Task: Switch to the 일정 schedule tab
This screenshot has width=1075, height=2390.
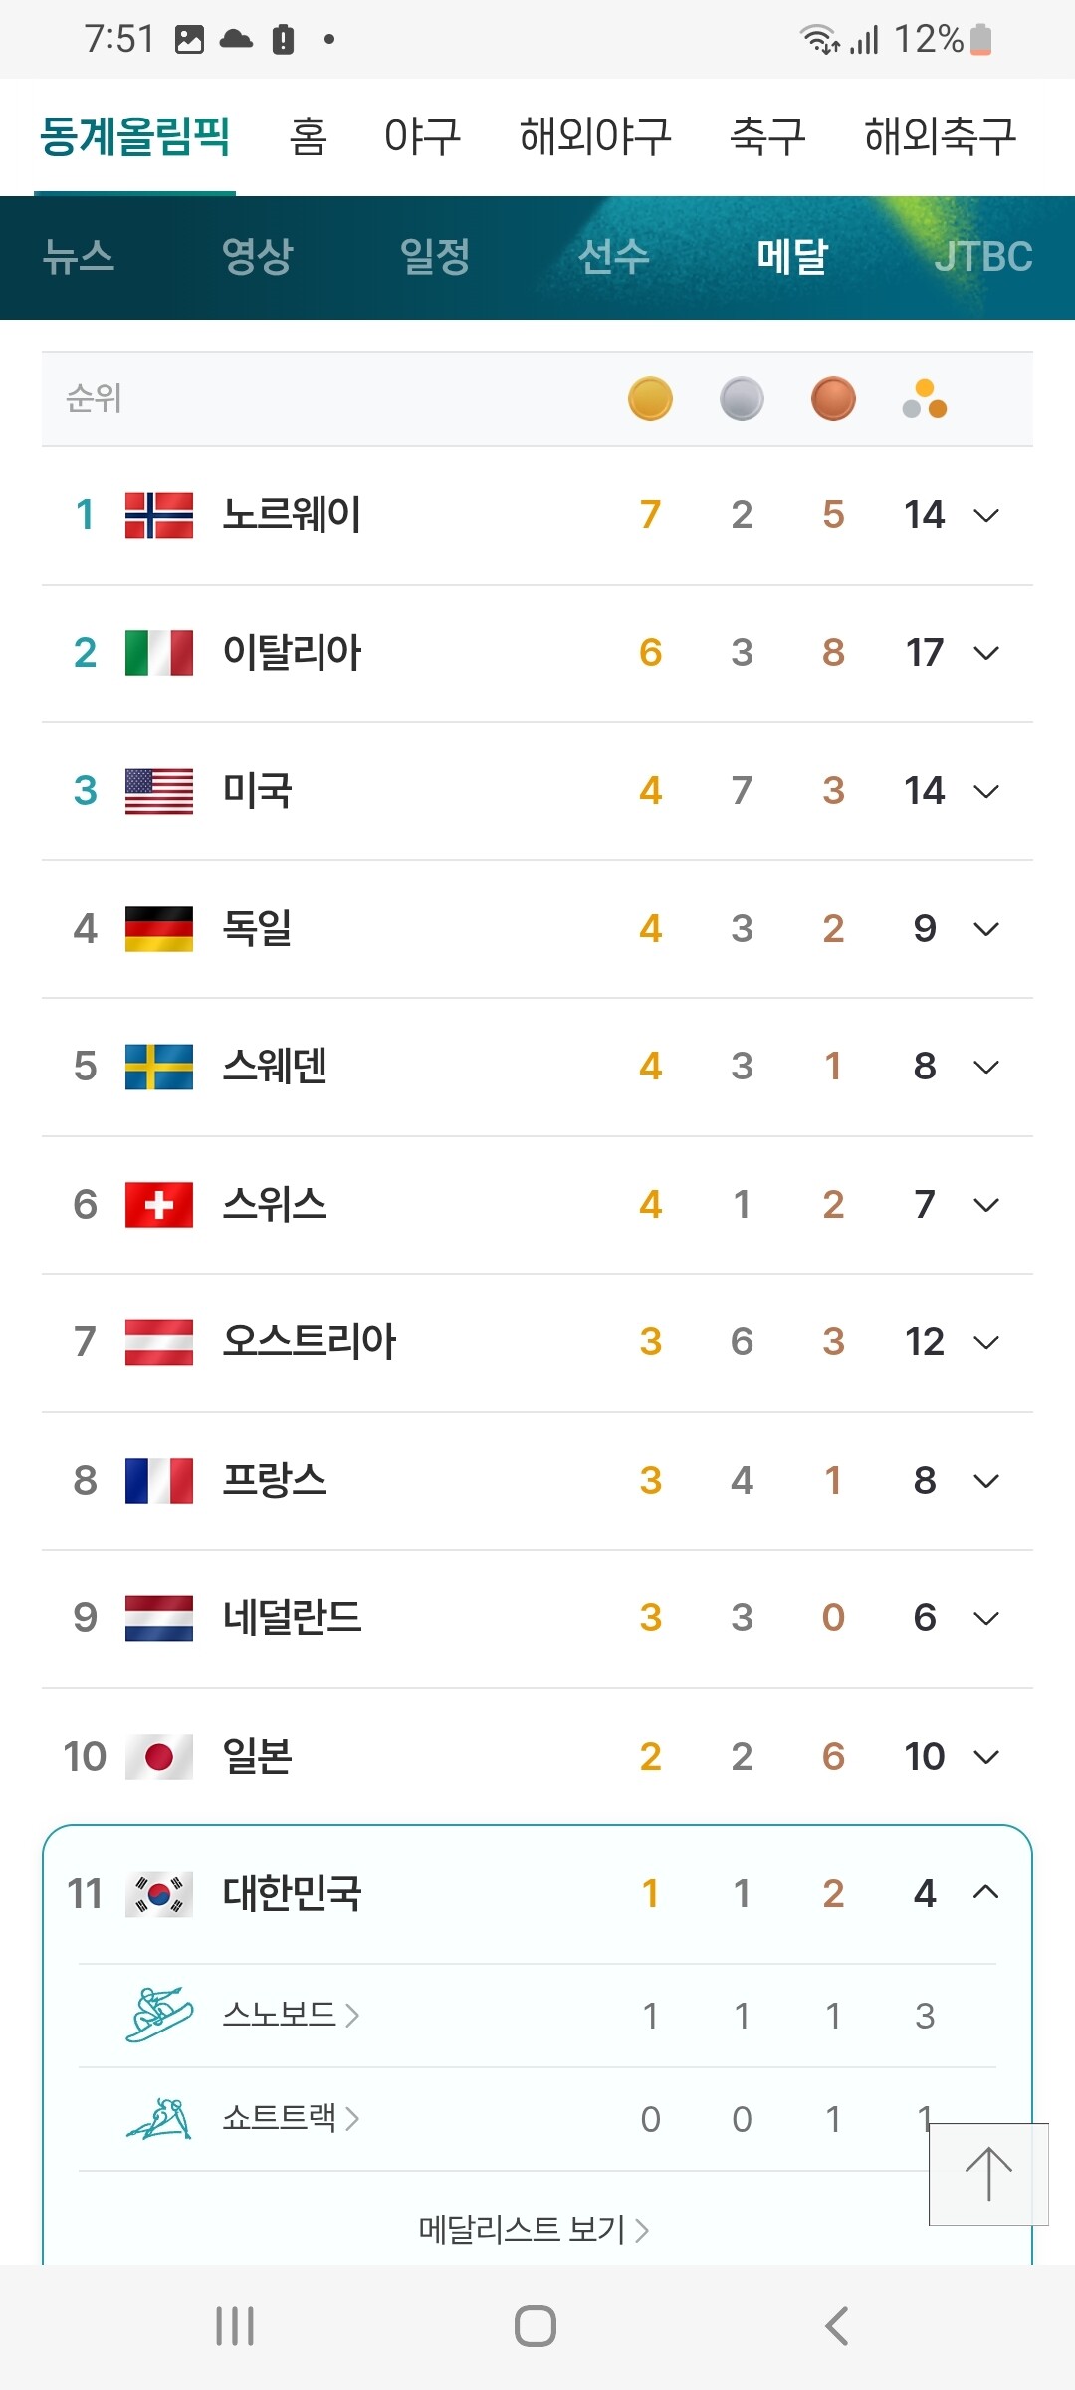Action: (435, 257)
